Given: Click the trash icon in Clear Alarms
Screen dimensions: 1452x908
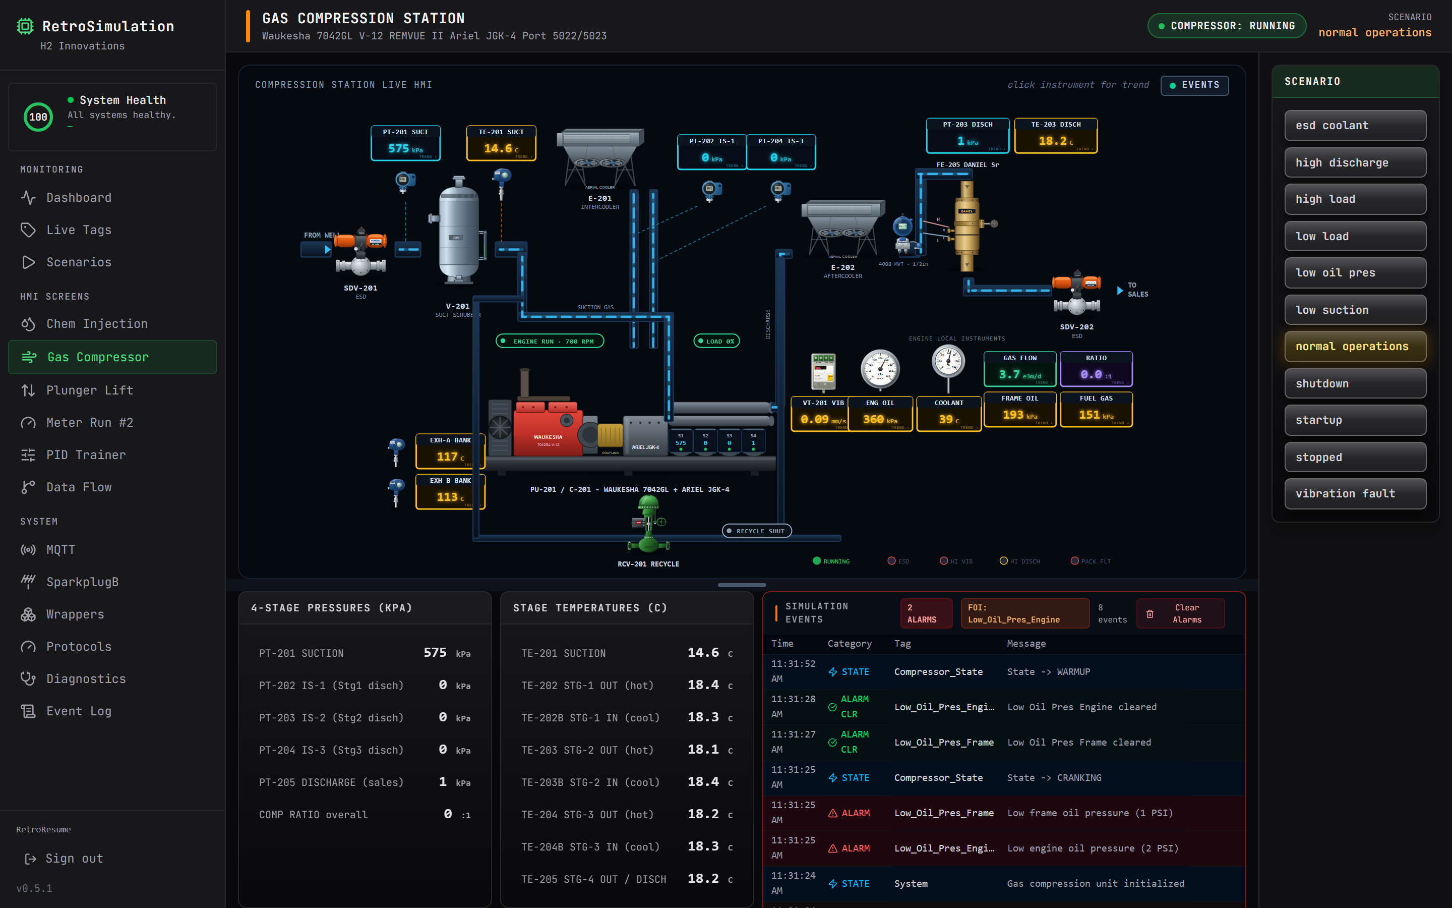Looking at the screenshot, I should [1149, 614].
